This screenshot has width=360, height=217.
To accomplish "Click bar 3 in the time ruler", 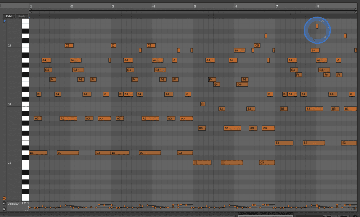I will [113, 6].
